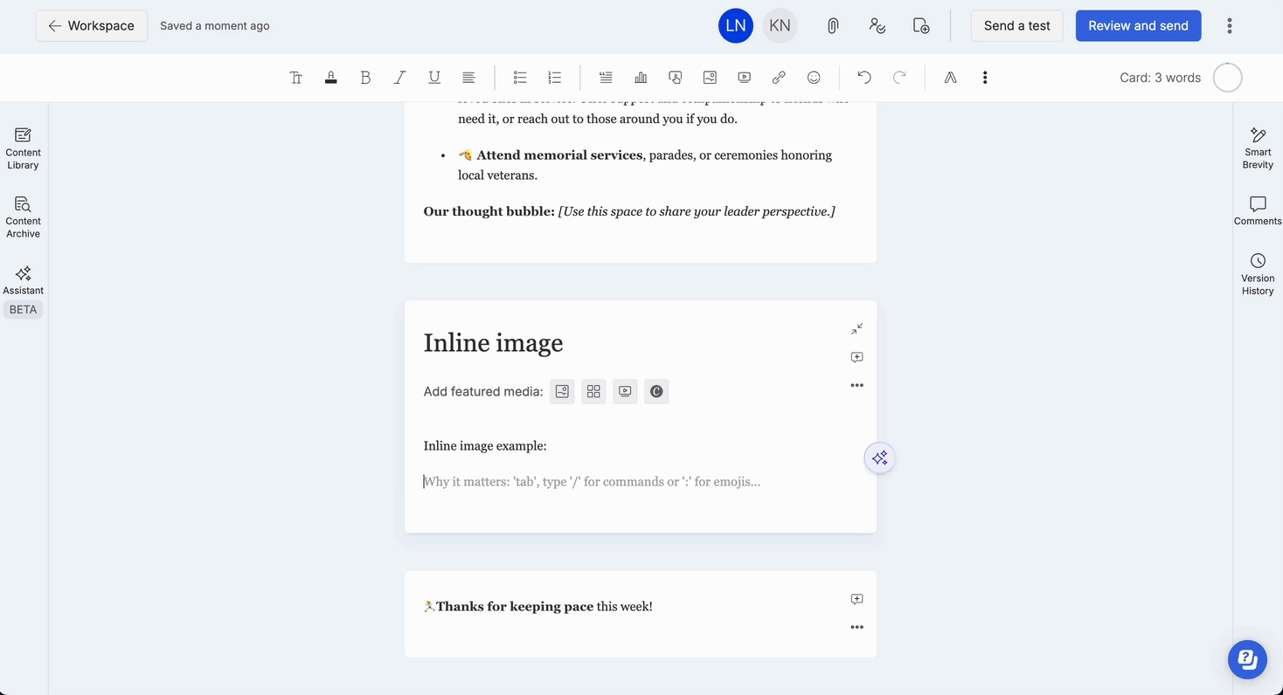Toggle underline formatting
Viewport: 1283px width, 695px height.
pyautogui.click(x=434, y=78)
